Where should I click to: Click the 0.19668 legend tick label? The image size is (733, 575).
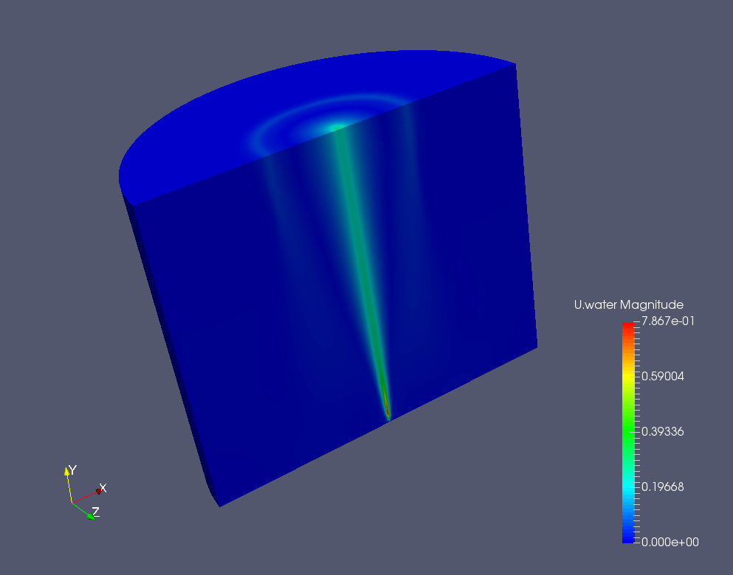pos(663,487)
